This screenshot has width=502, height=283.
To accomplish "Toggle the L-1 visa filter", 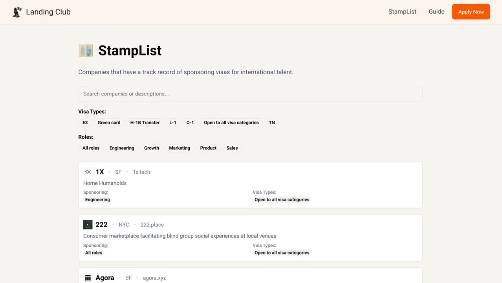I will click(173, 123).
